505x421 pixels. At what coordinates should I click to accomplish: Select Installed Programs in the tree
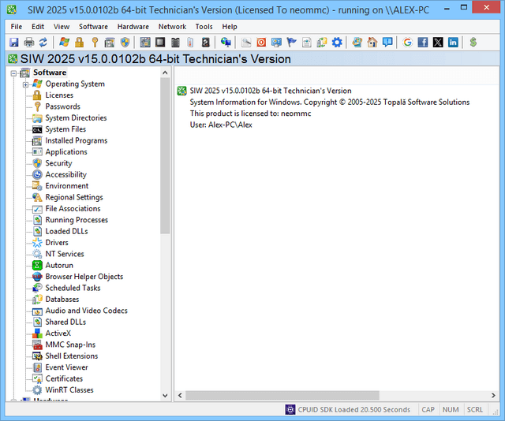[x=76, y=140]
